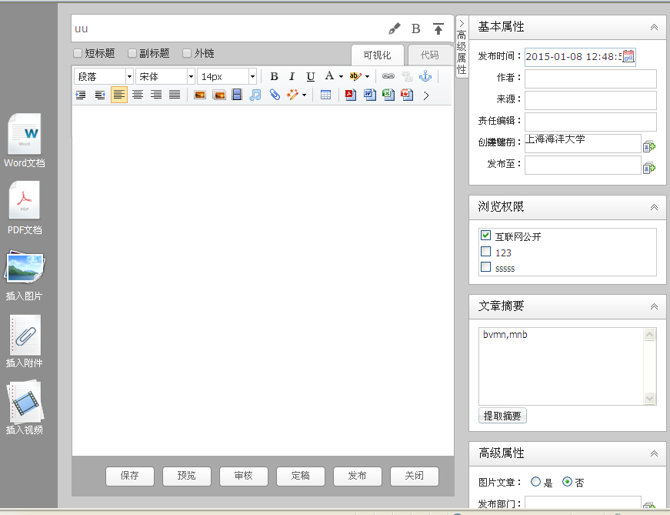Click the PDF文档 import icon

[x=24, y=202]
